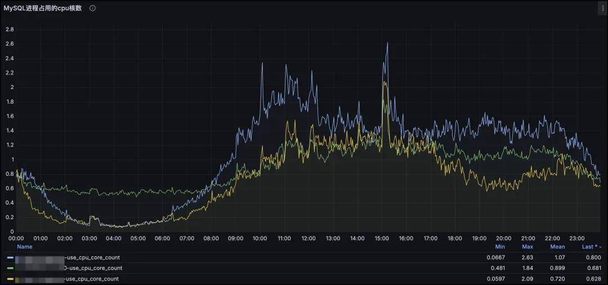Sort legend by Max column header

527,247
